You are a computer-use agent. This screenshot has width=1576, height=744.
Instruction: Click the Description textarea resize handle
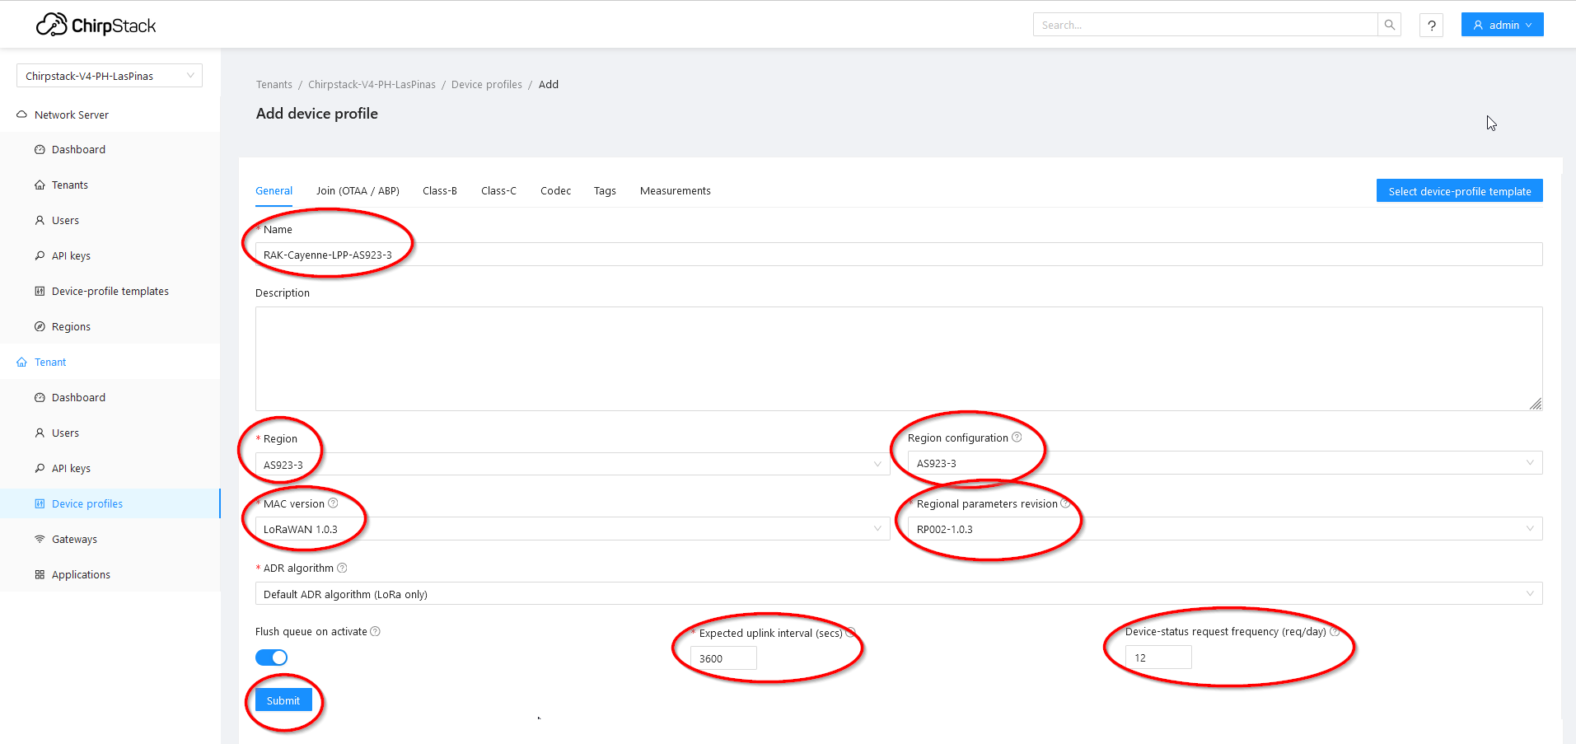click(x=1536, y=404)
